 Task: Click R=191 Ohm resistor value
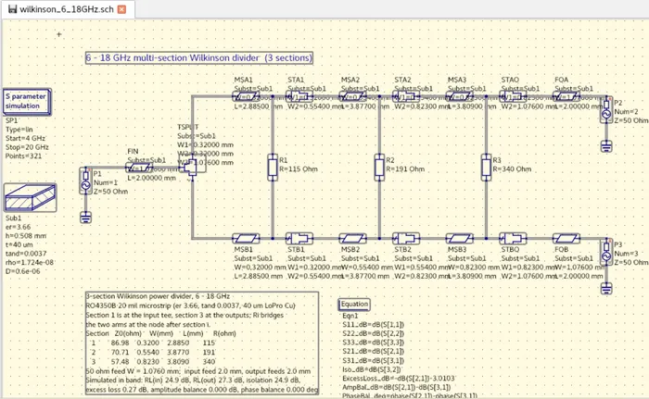point(405,169)
